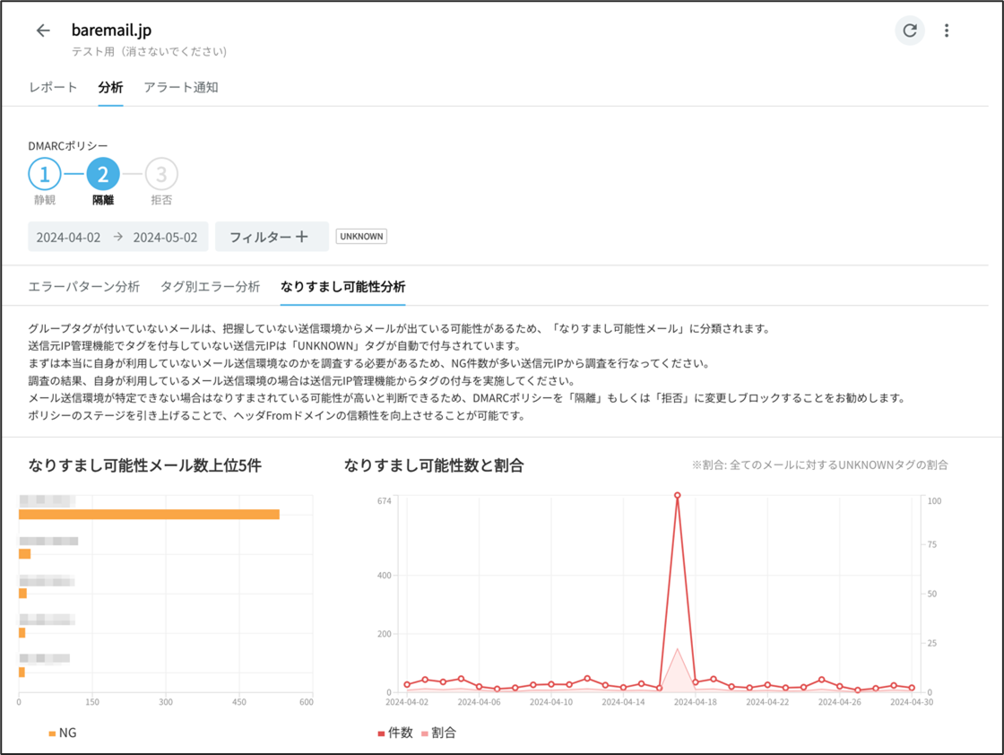Viewport: 1004px width, 755px height.
Task: Select DMARC policy step 2 隔離
Action: 103,174
